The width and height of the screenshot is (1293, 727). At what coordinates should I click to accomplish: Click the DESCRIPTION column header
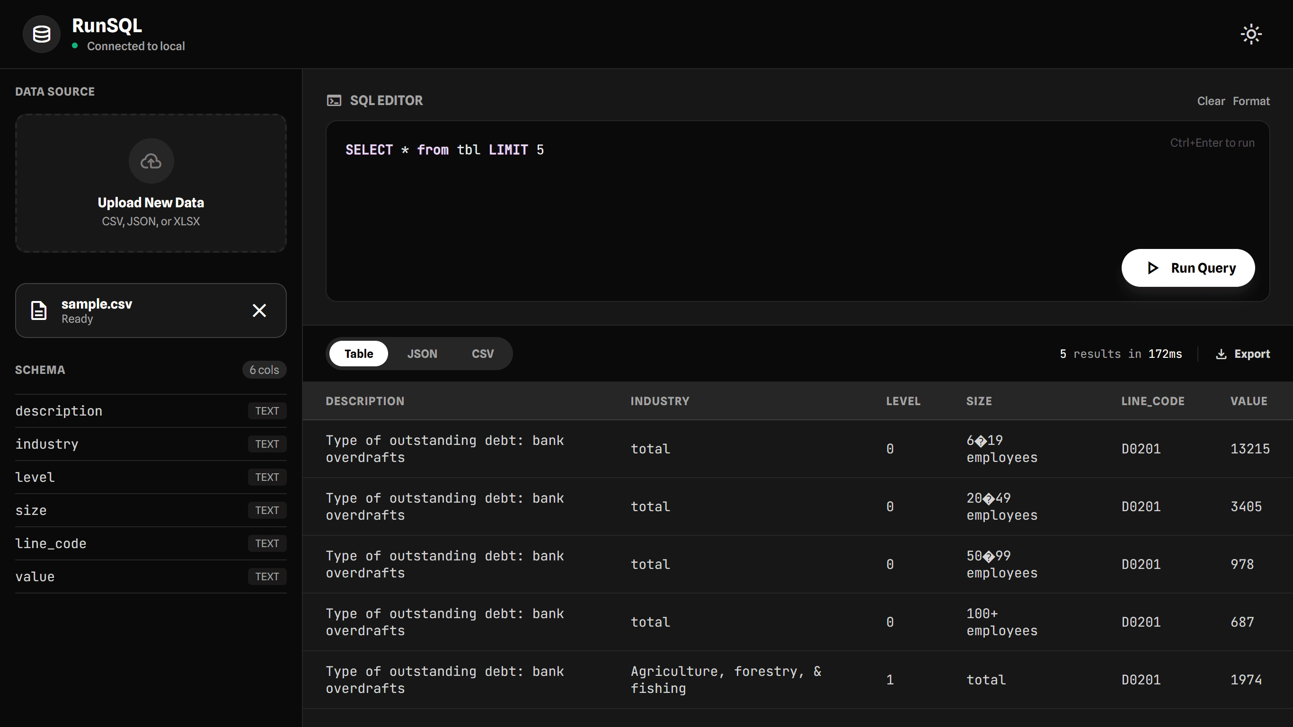pyautogui.click(x=365, y=401)
